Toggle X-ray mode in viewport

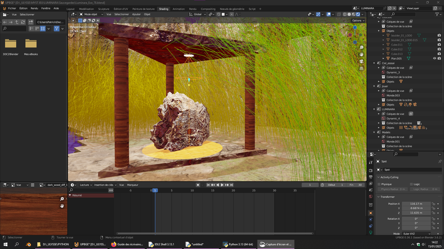pos(339,15)
